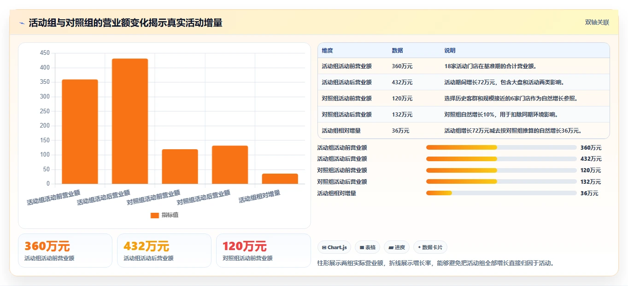Click the 120万元 progress bar for 对照组活动前营业额
Screen dimensions: 628x286
pyautogui.click(x=501, y=170)
